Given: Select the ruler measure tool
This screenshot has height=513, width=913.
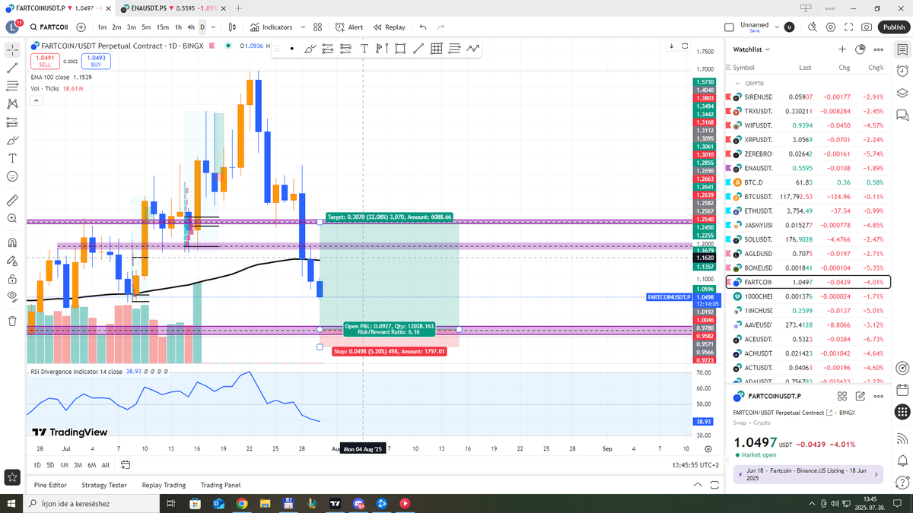Looking at the screenshot, I should (x=12, y=201).
